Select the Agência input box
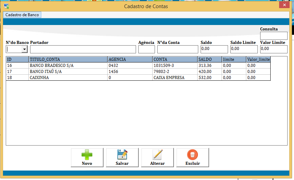 click(x=146, y=49)
